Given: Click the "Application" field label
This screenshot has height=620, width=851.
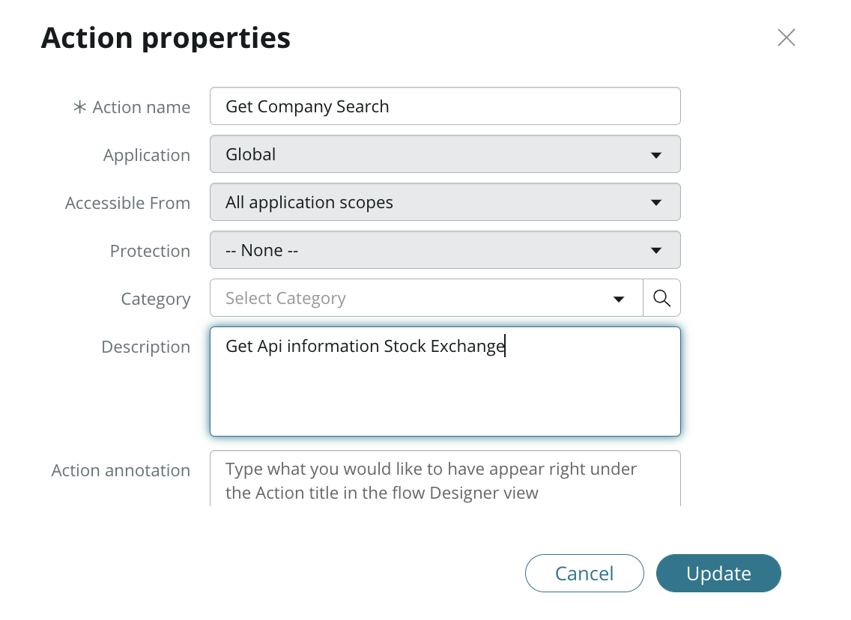Looking at the screenshot, I should tap(147, 156).
